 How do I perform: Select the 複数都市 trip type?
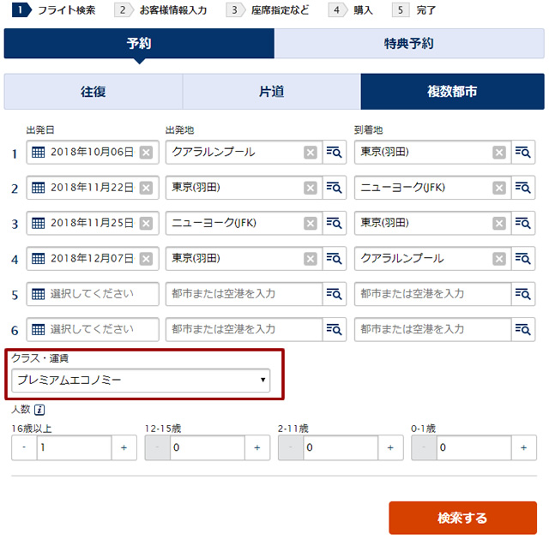point(452,92)
